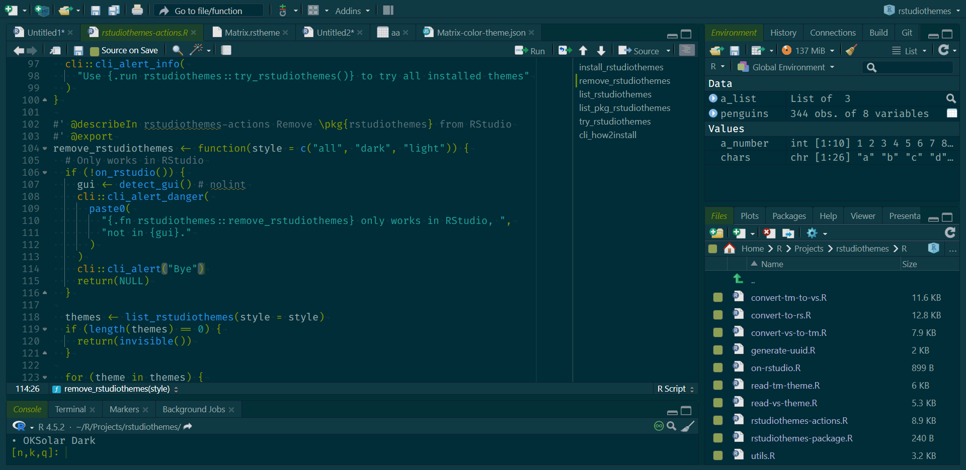Check the utils.R file checkbox
The width and height of the screenshot is (966, 470).
[x=718, y=455]
